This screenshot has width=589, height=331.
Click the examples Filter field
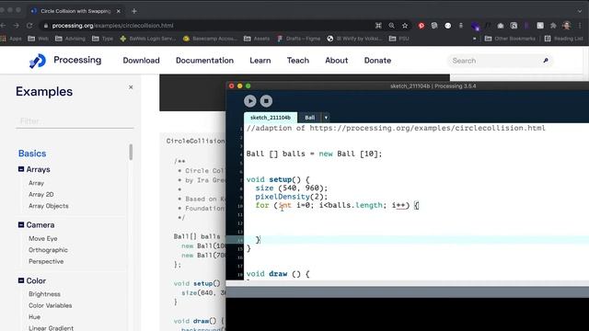pos(75,120)
